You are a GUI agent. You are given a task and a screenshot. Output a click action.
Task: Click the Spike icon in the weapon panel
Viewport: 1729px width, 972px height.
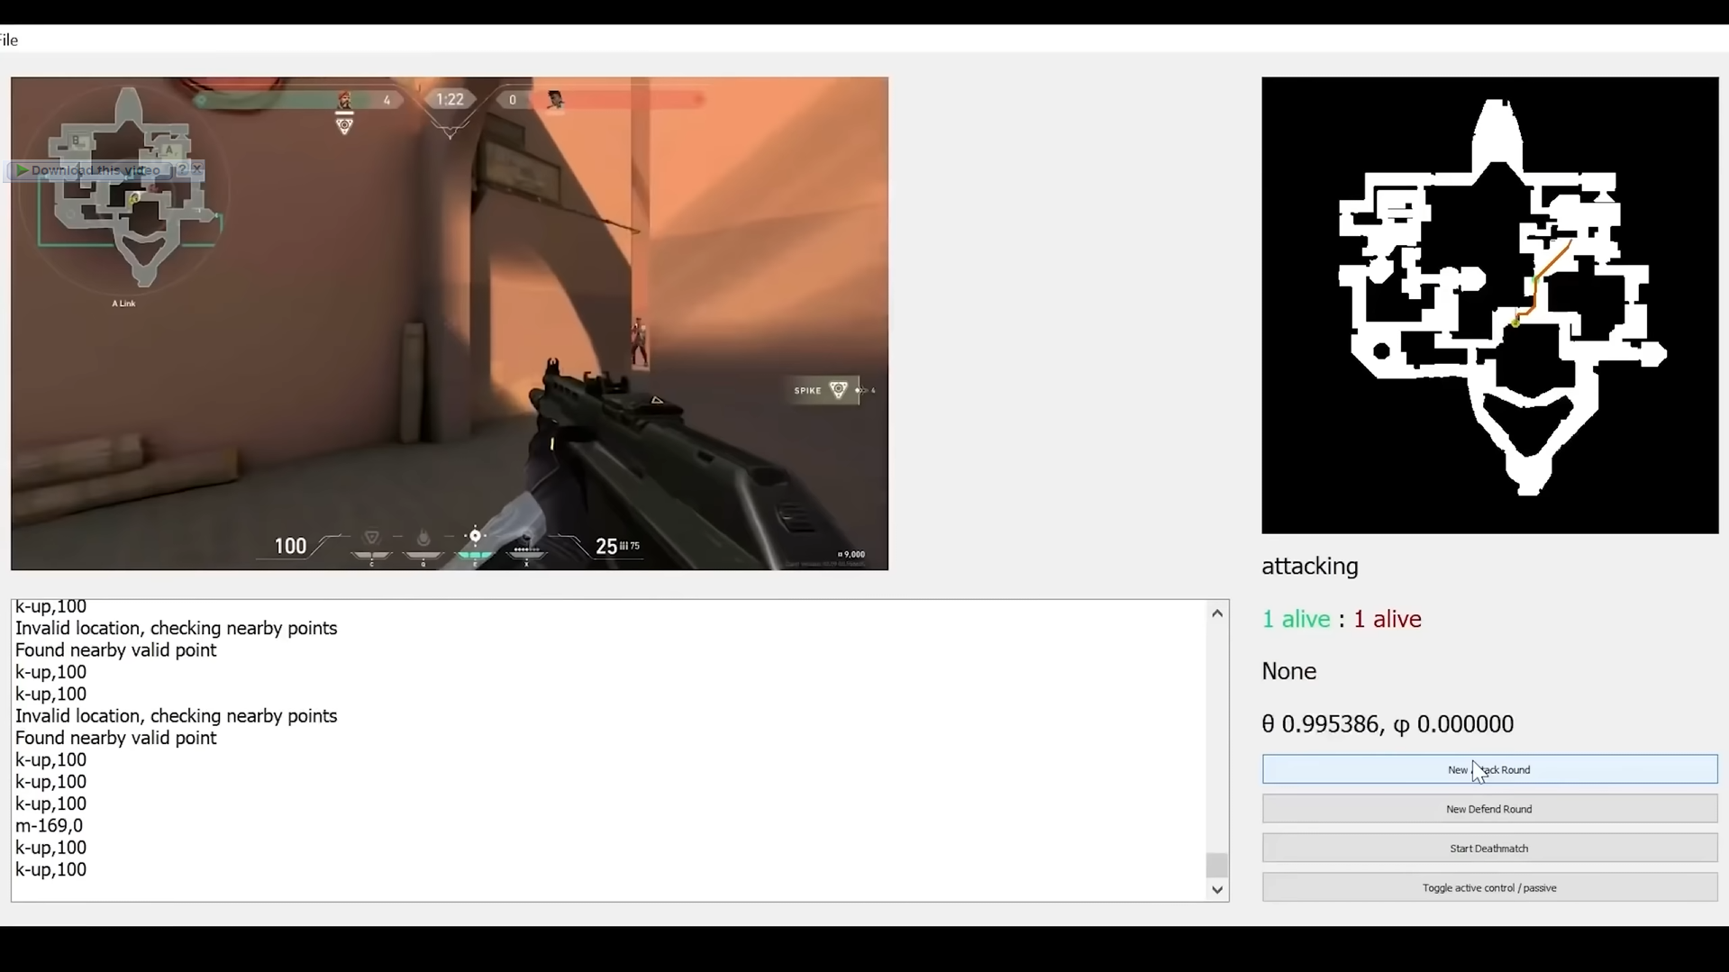pyautogui.click(x=838, y=390)
